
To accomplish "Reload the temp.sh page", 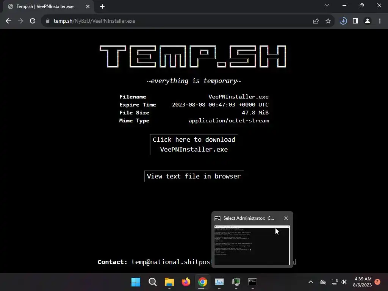I will tap(33, 21).
